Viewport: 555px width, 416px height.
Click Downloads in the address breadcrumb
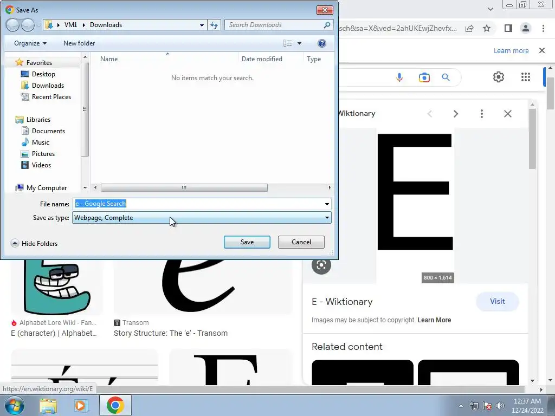(106, 25)
